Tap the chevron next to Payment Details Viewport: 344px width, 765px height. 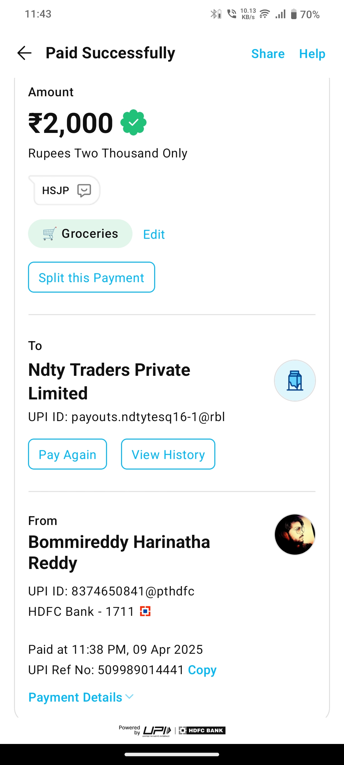129,697
